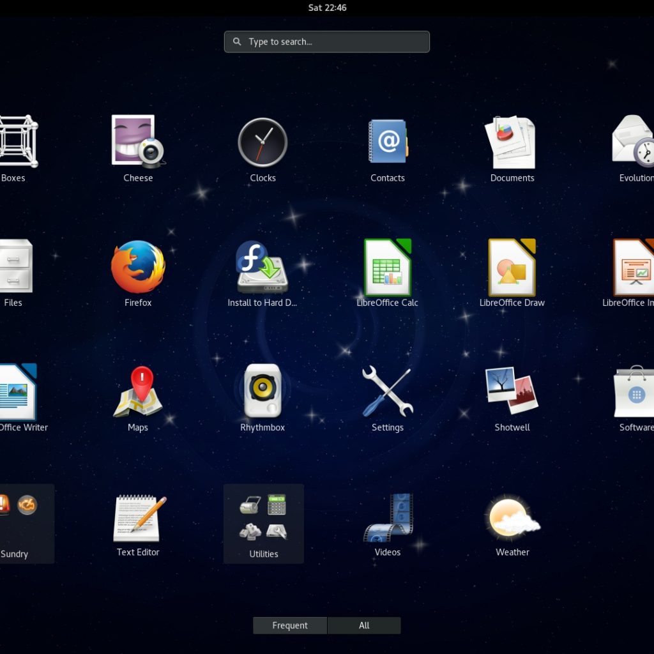
Task: Switch to the All apps tab
Action: pos(364,625)
